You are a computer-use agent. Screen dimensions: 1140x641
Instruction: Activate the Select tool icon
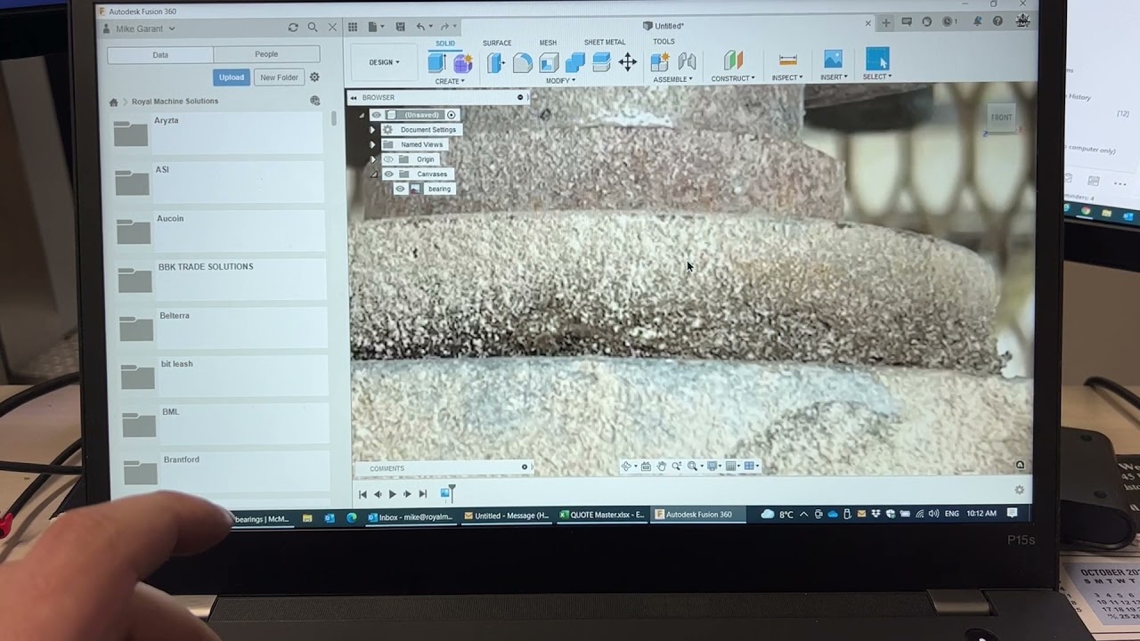click(877, 59)
